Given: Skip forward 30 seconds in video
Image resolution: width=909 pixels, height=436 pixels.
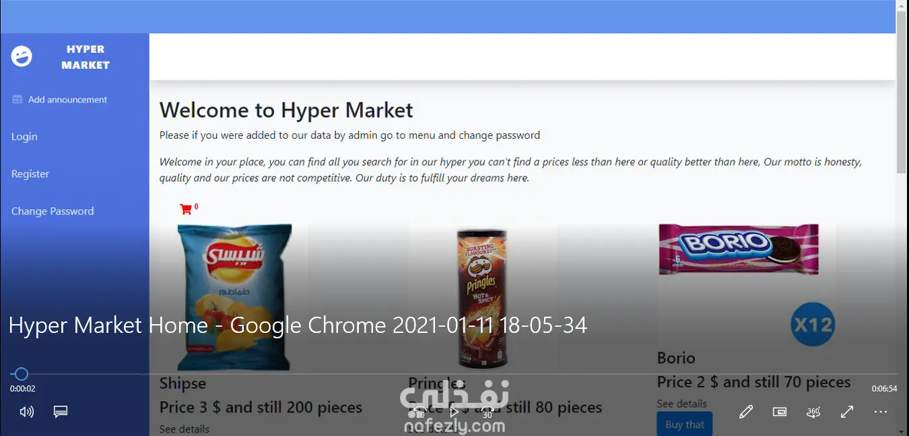Looking at the screenshot, I should pyautogui.click(x=488, y=412).
